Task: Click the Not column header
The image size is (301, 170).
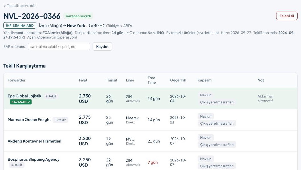Action: coord(261,80)
